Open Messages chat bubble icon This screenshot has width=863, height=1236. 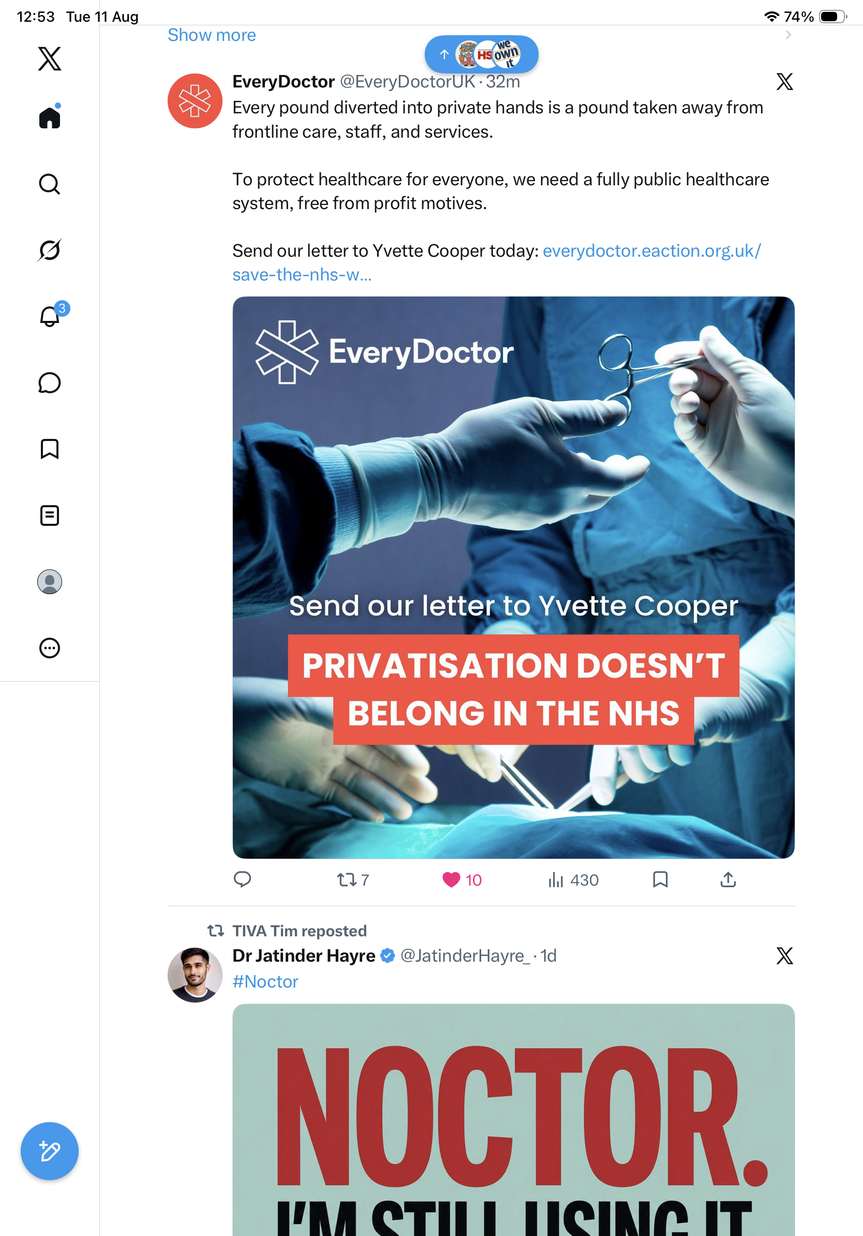[x=50, y=382]
